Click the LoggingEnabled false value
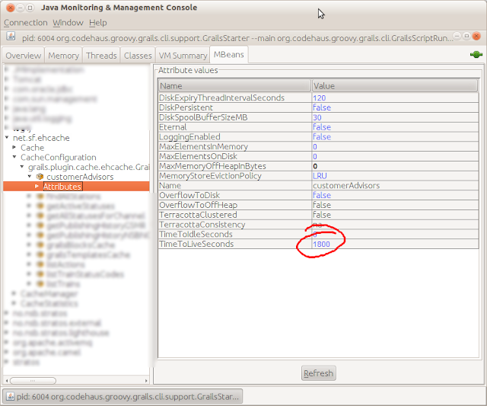The image size is (487, 406). pos(321,137)
